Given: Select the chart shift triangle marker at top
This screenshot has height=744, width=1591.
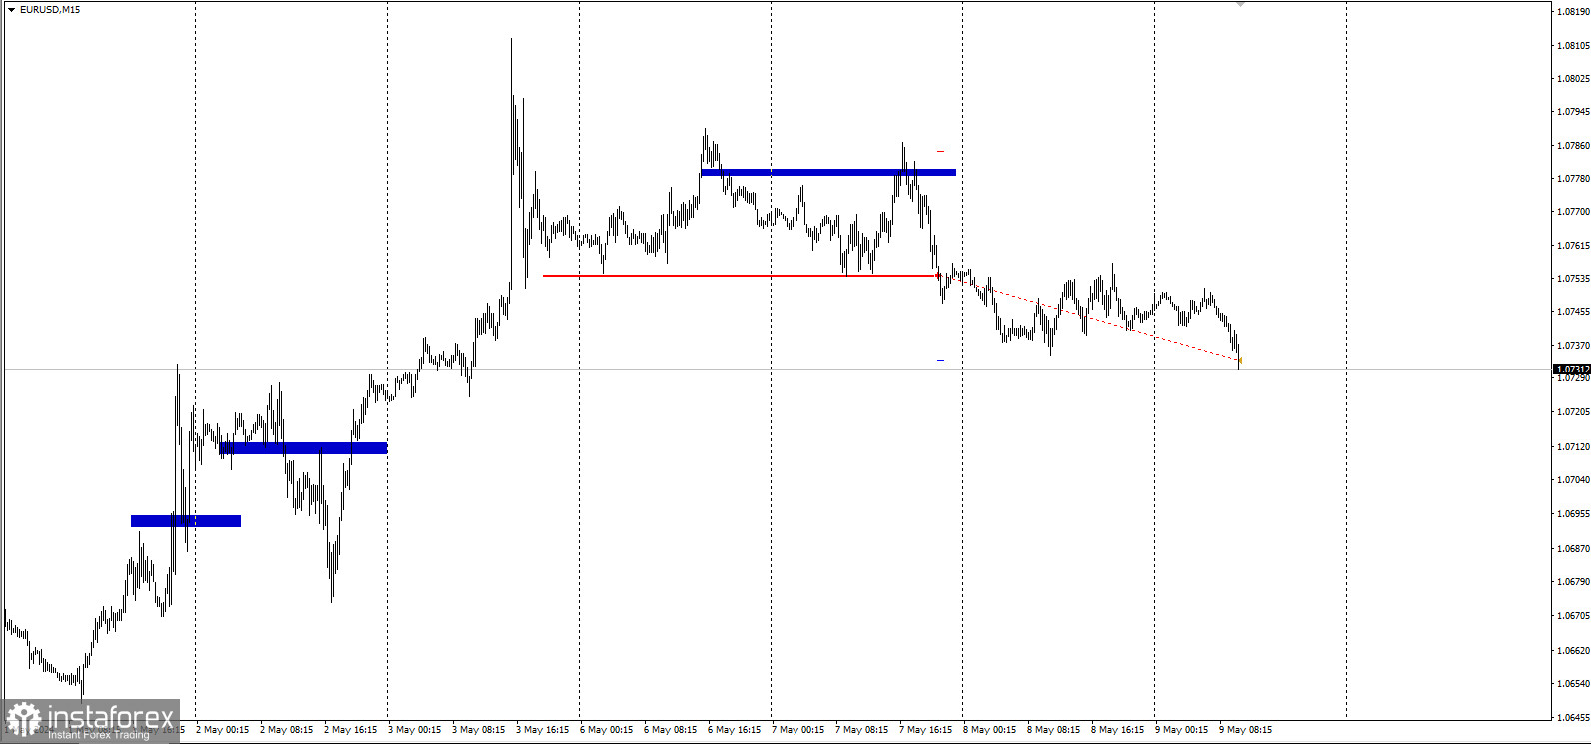Looking at the screenshot, I should coord(1240,4).
